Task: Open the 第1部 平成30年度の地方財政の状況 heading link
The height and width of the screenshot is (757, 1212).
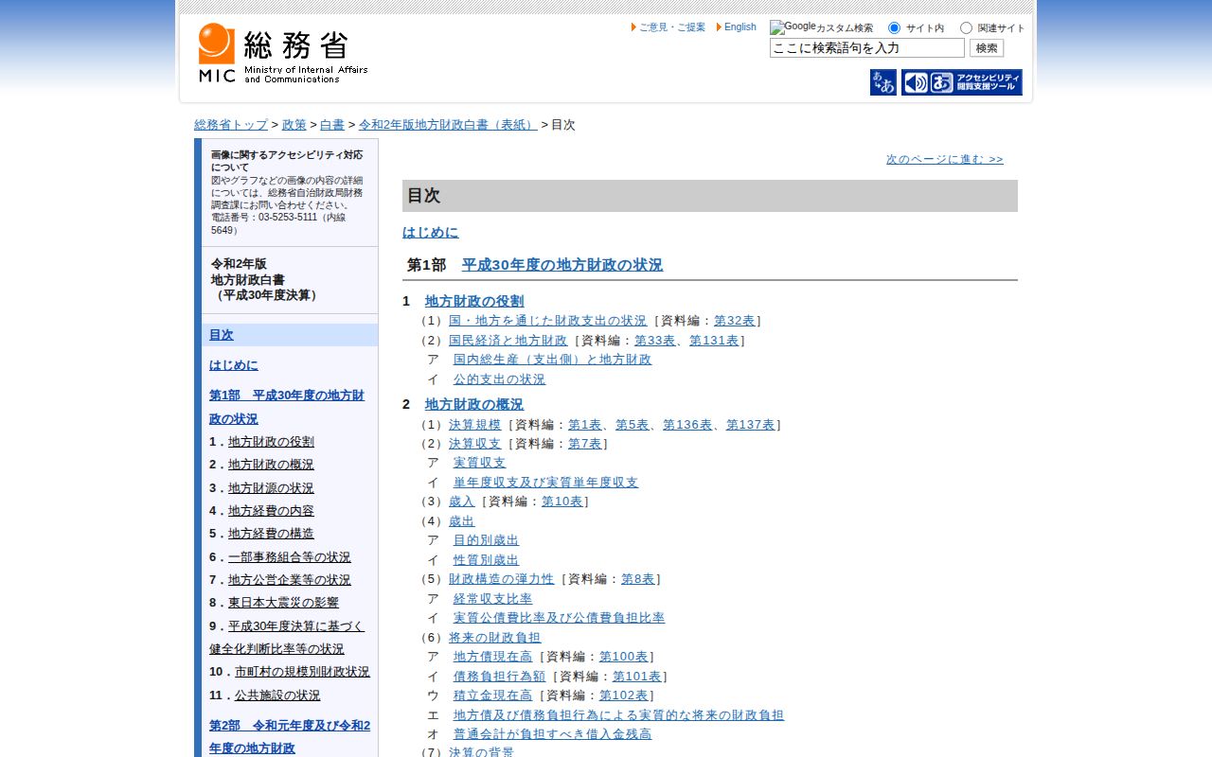Action: click(x=561, y=265)
